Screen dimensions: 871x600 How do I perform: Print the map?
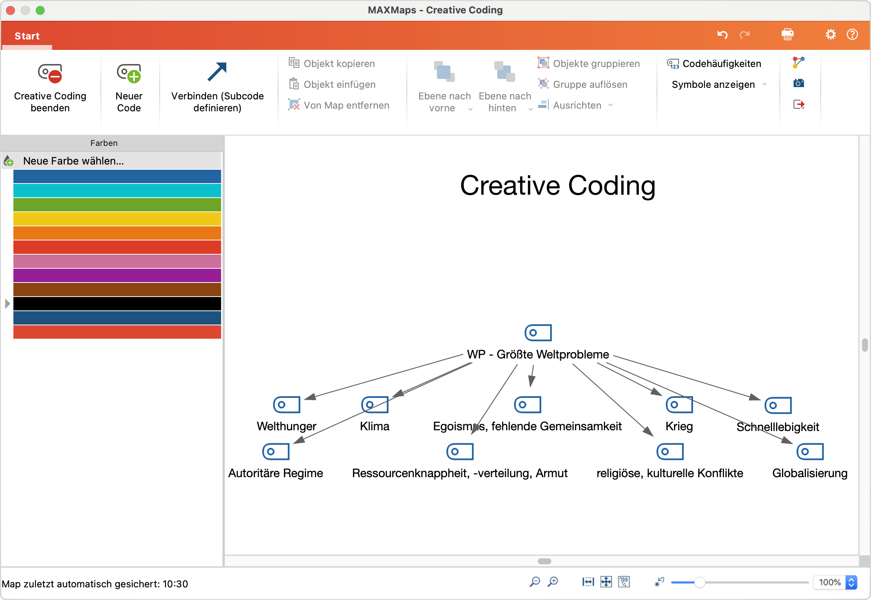(x=788, y=35)
